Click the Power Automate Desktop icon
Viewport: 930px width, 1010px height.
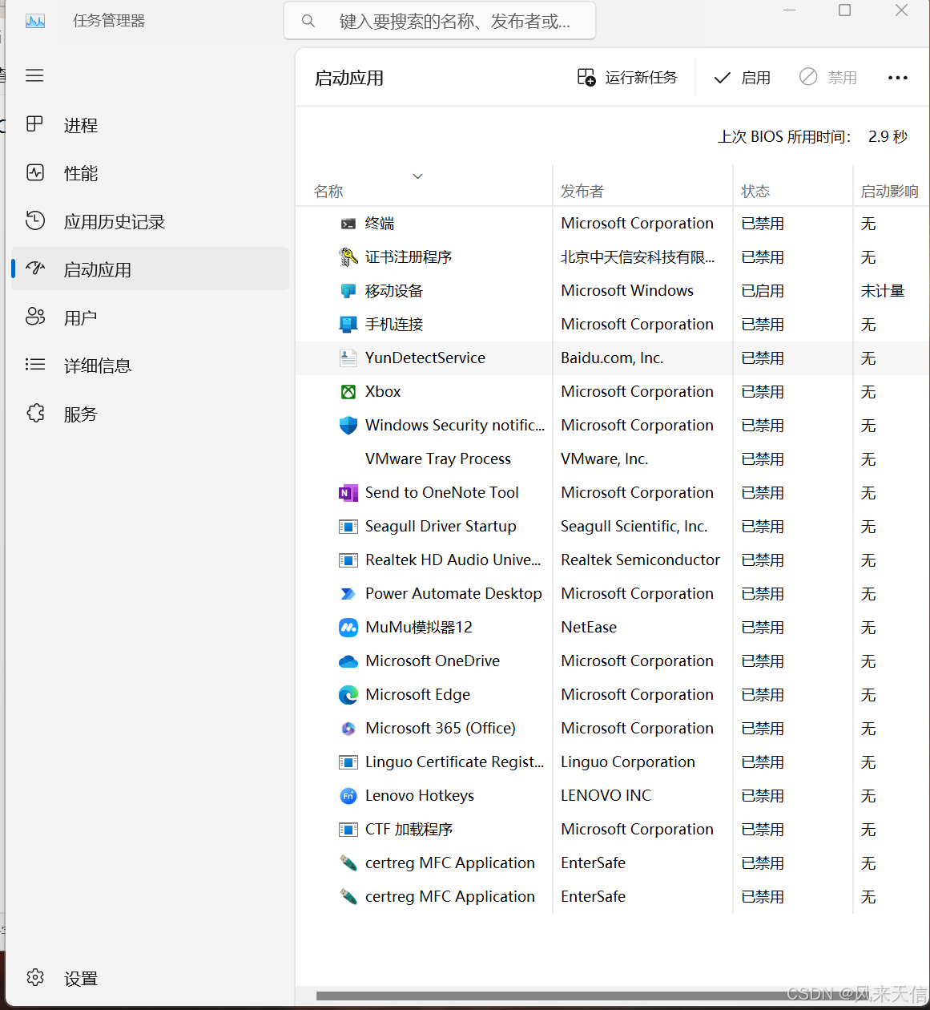point(348,594)
